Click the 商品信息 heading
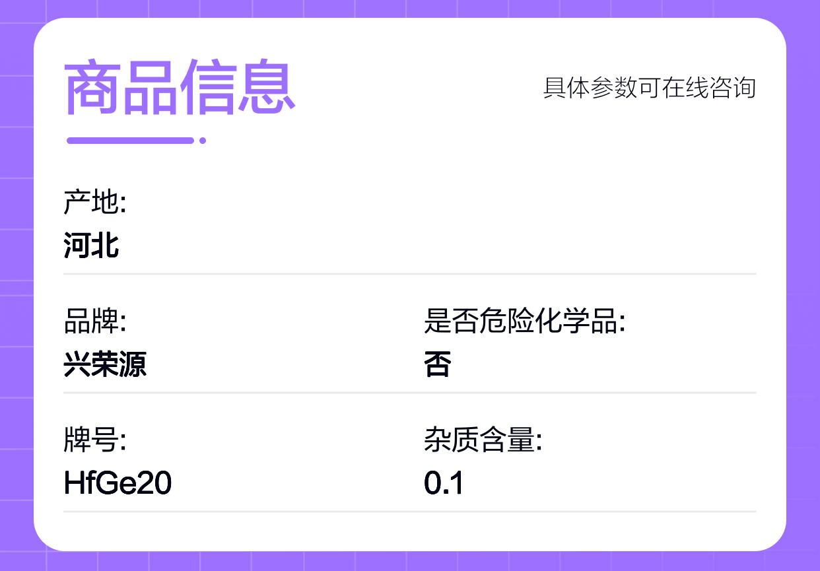 pyautogui.click(x=180, y=88)
